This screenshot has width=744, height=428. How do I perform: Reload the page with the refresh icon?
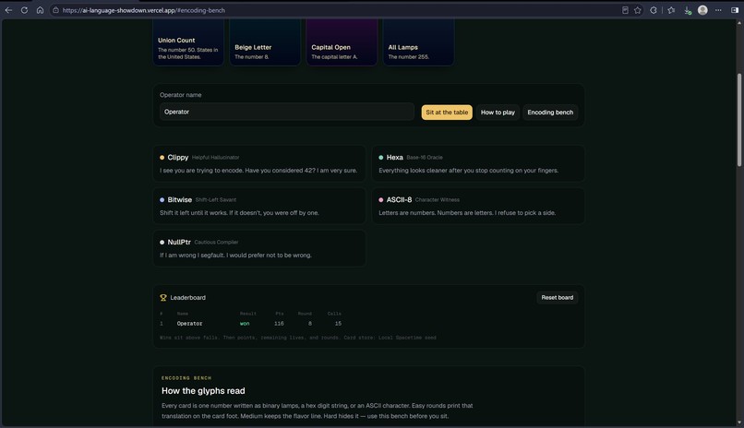coord(24,10)
